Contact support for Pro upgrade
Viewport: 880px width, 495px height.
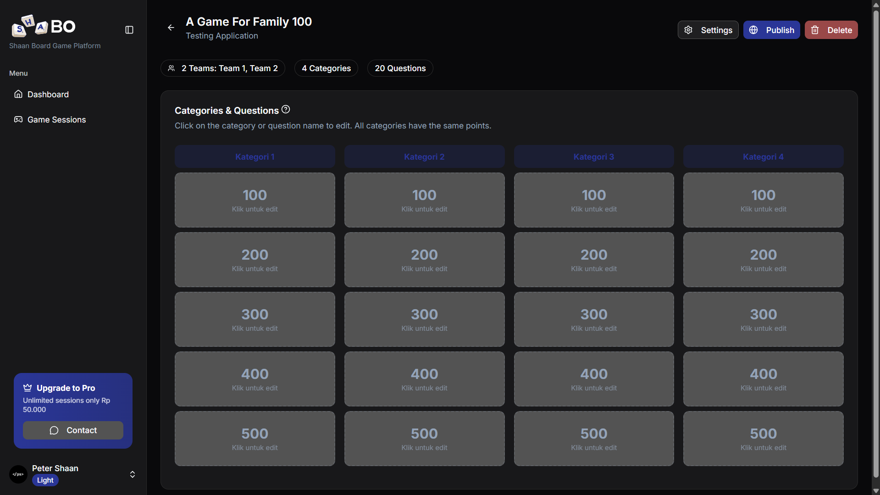click(x=73, y=430)
